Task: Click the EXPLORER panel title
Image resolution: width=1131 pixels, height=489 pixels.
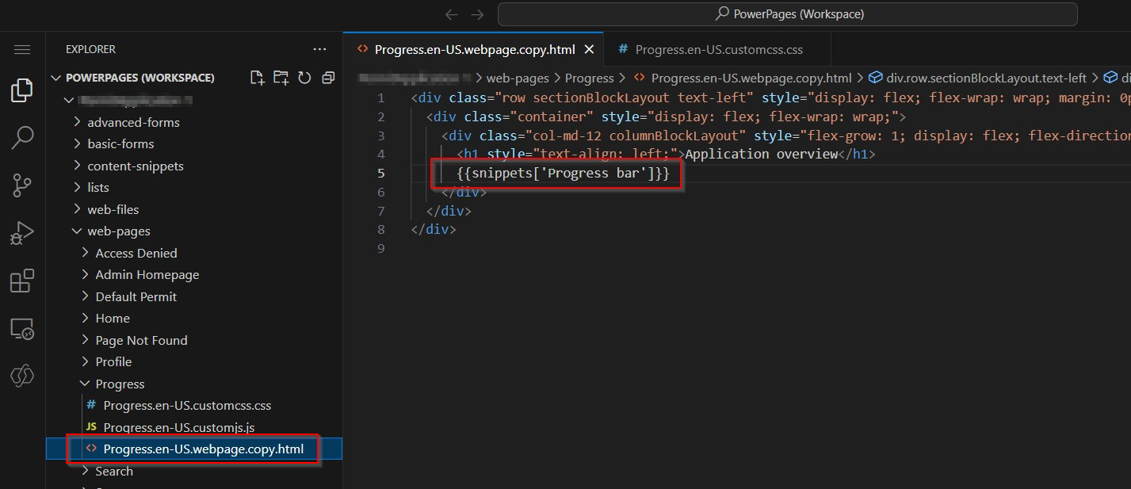Action: coord(90,49)
